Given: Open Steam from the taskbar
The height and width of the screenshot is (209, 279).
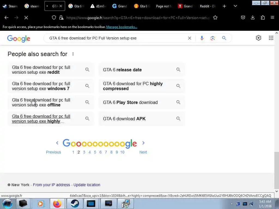Looking at the screenshot, I should (75, 204).
